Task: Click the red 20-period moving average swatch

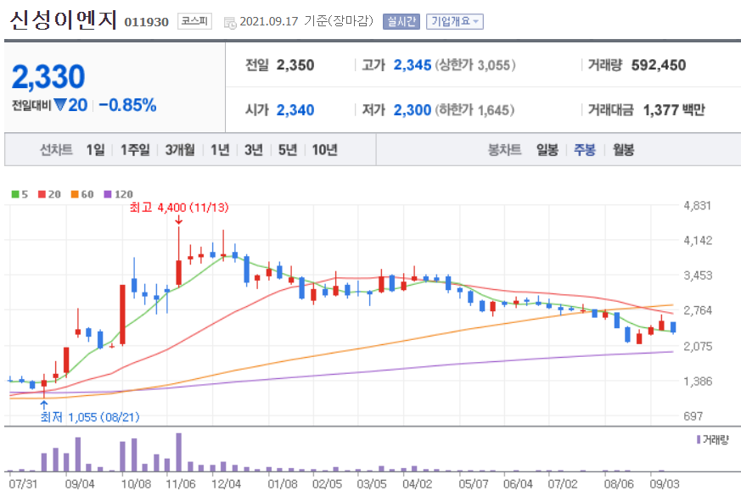Action: [x=42, y=194]
